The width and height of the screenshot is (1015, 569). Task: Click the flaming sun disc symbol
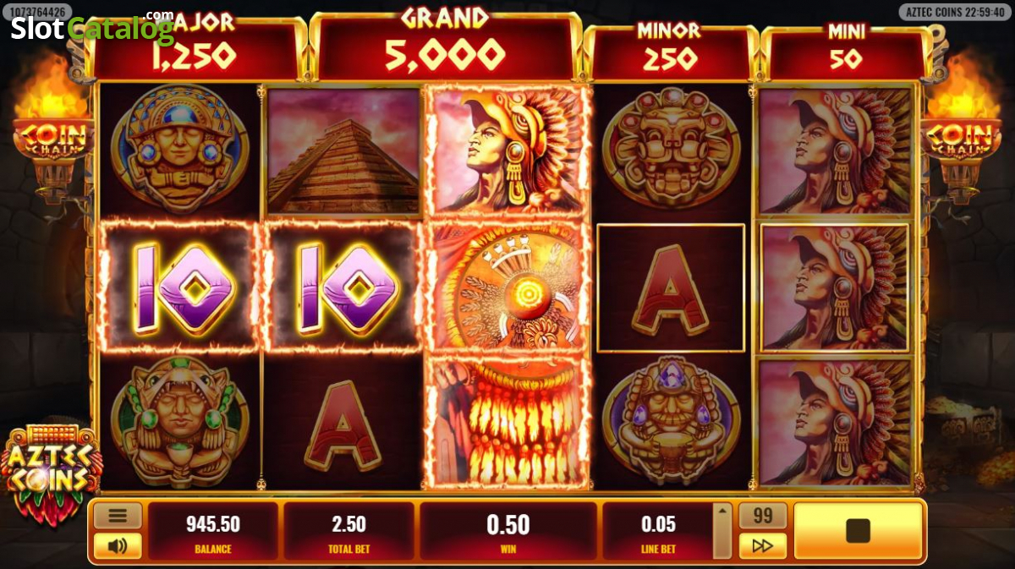click(x=508, y=287)
